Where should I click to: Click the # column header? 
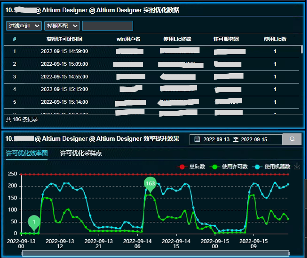point(14,39)
